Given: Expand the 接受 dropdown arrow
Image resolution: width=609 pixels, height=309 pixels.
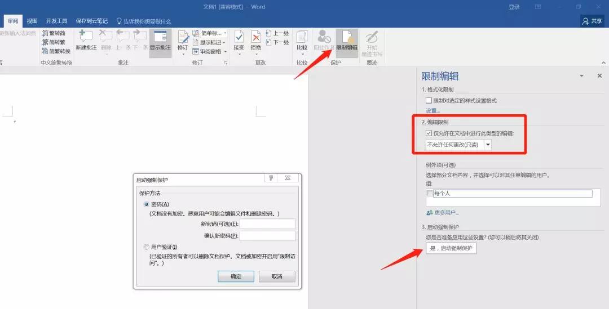Looking at the screenshot, I should click(239, 54).
